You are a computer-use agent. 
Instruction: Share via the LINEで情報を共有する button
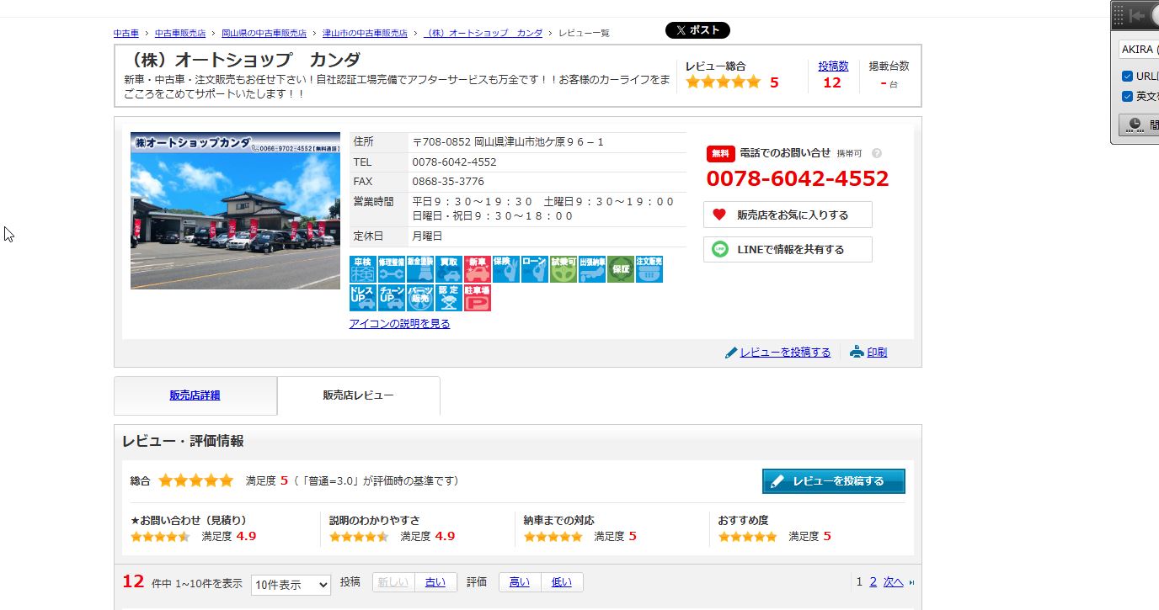788,250
